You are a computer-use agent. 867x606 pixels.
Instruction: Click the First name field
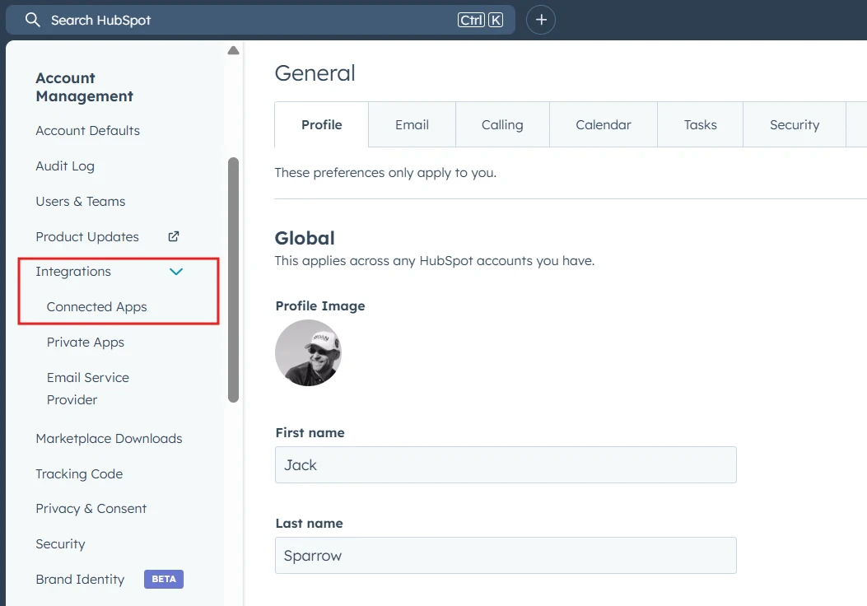click(x=506, y=465)
